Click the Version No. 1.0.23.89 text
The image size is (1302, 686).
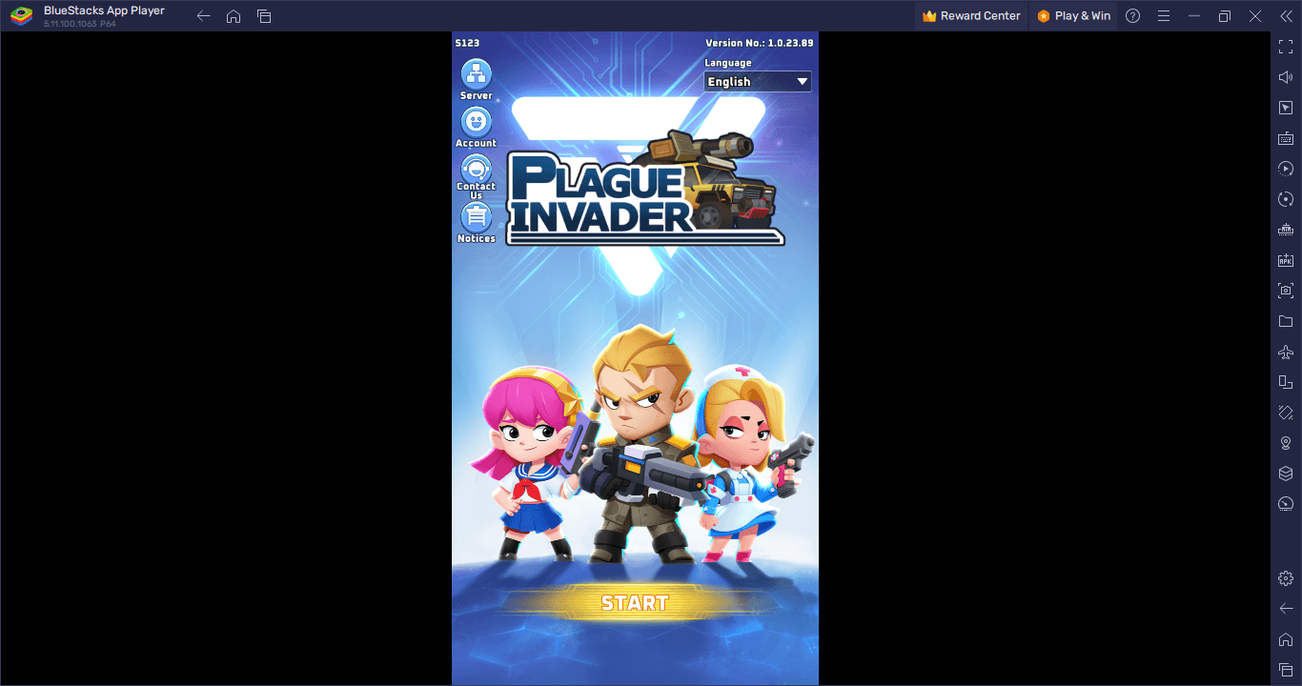point(759,43)
